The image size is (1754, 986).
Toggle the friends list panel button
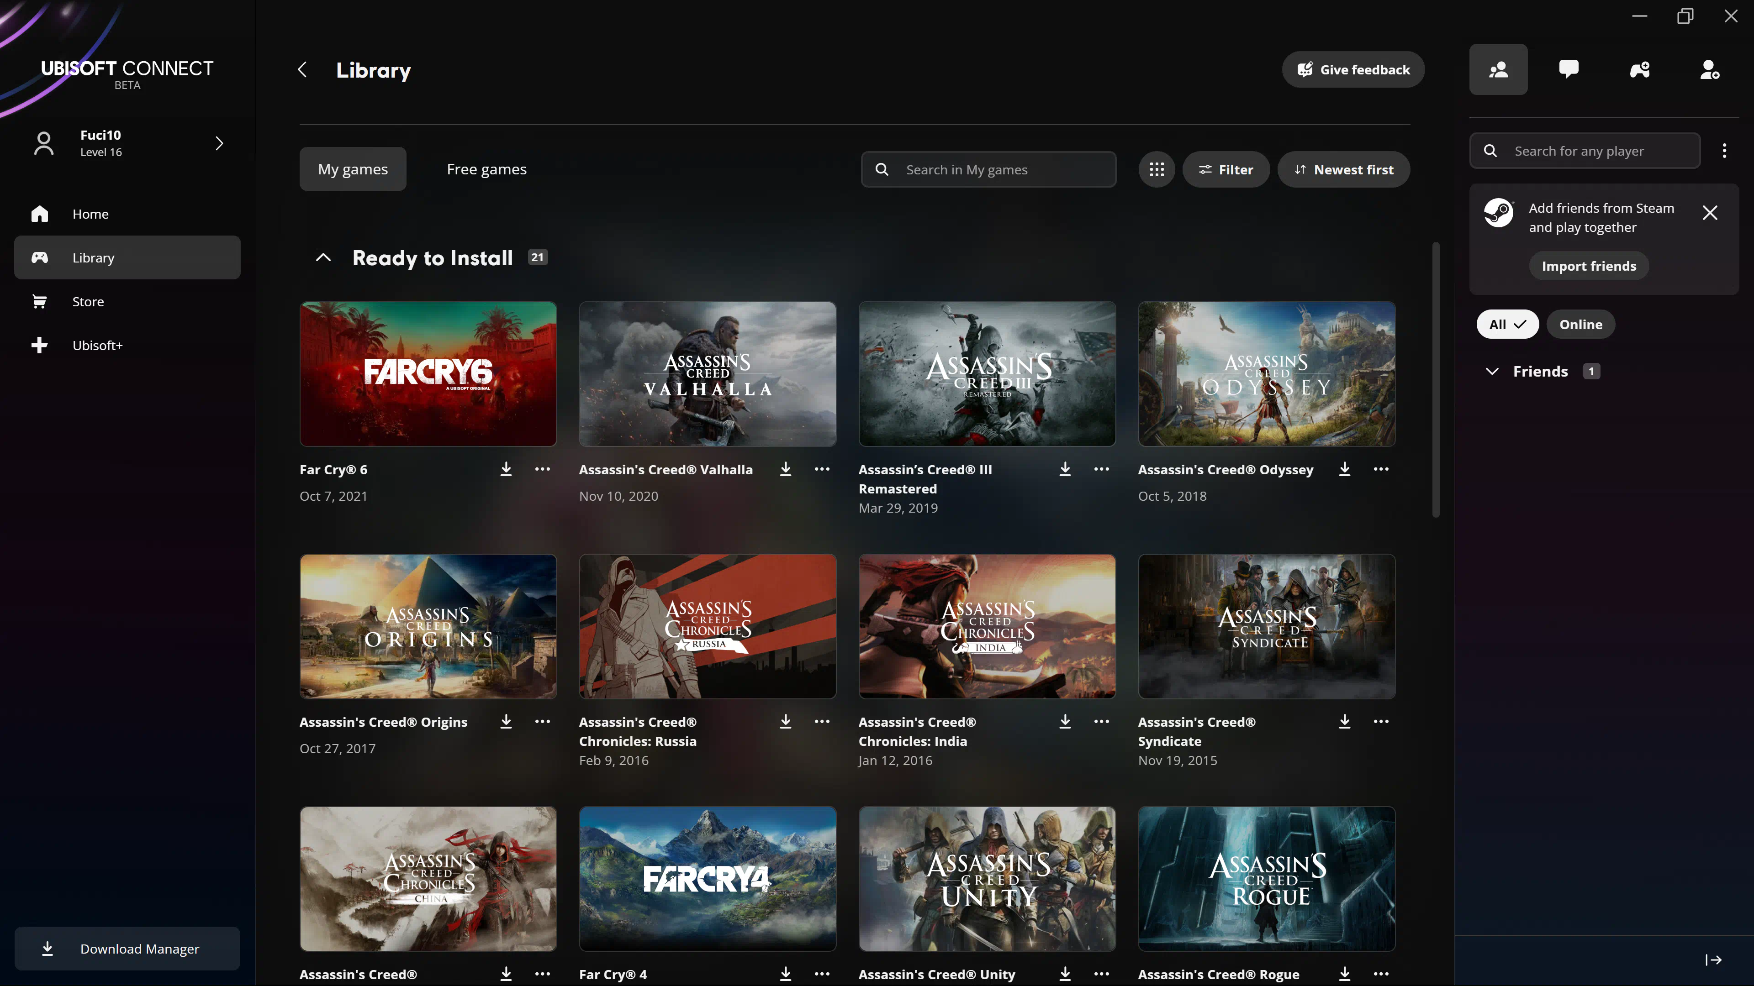tap(1498, 69)
